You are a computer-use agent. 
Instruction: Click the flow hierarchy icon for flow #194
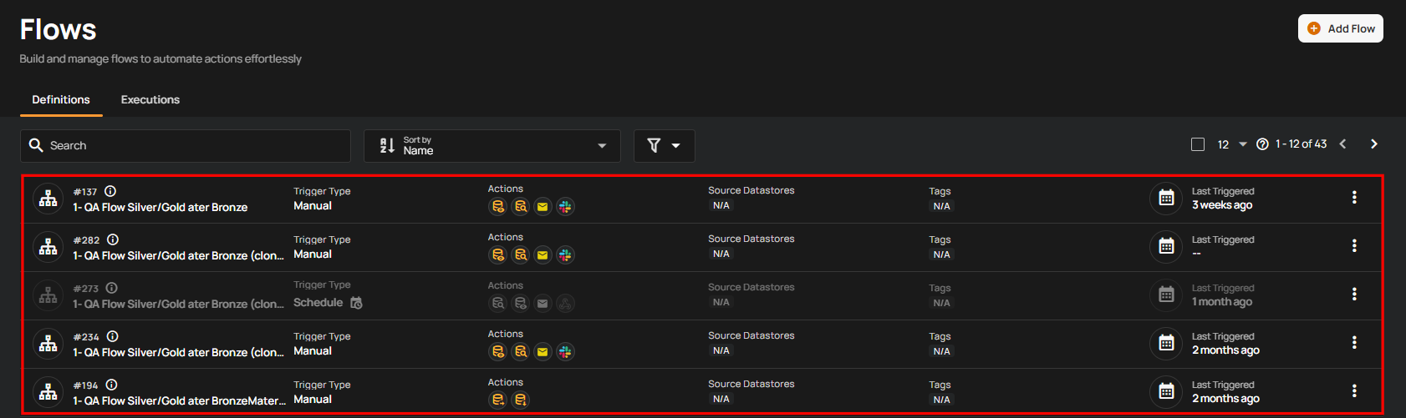coord(48,391)
